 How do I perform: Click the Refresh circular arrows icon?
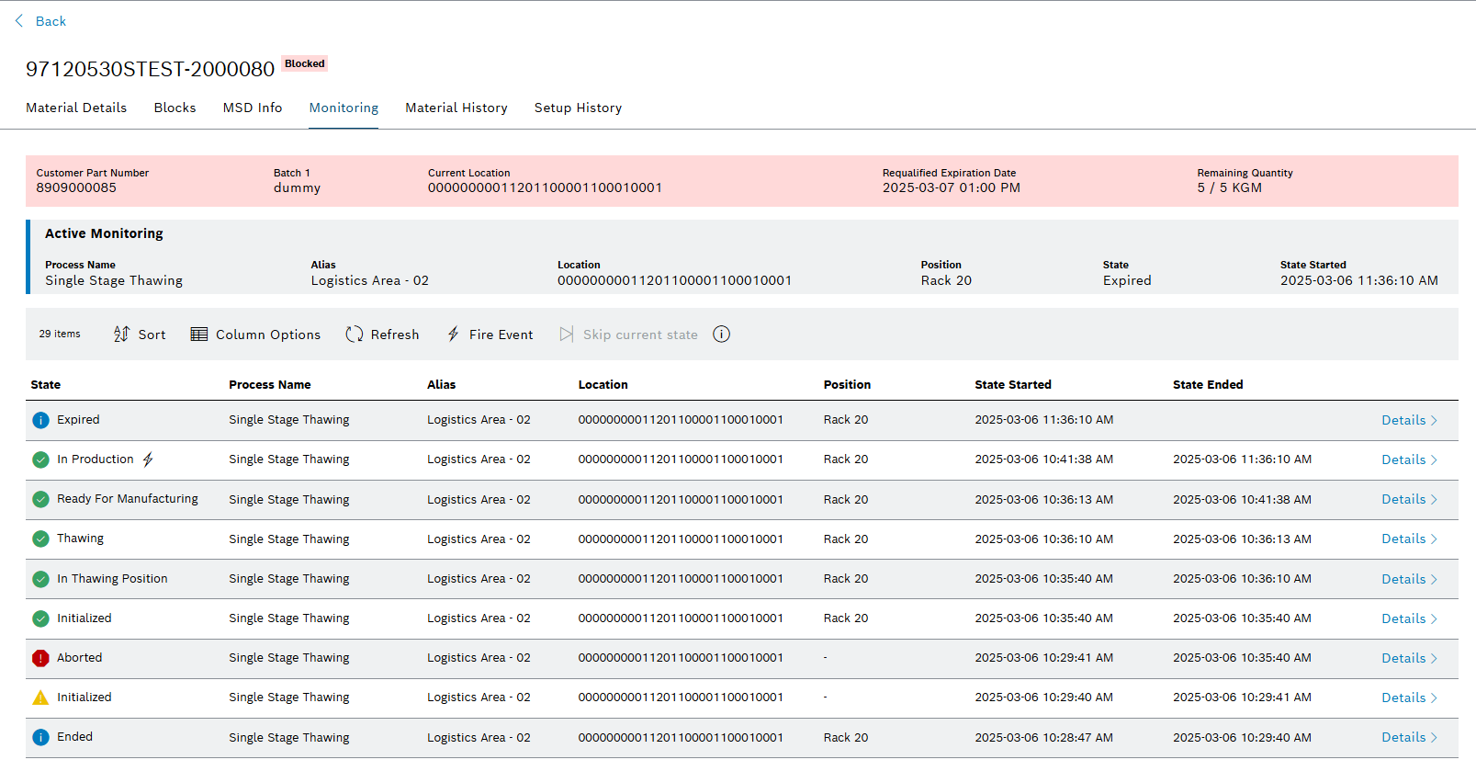tap(355, 335)
